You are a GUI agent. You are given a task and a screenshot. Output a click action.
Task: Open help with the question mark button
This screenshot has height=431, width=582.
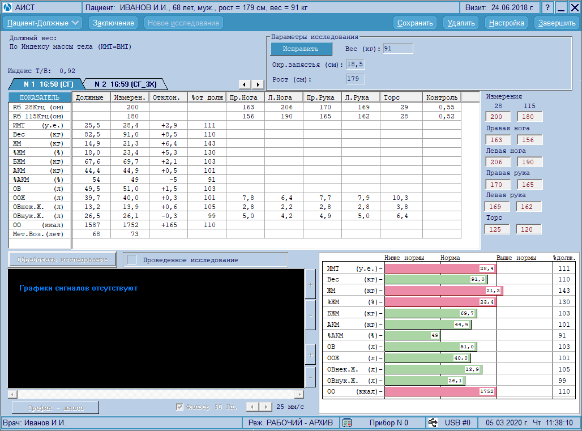click(547, 8)
